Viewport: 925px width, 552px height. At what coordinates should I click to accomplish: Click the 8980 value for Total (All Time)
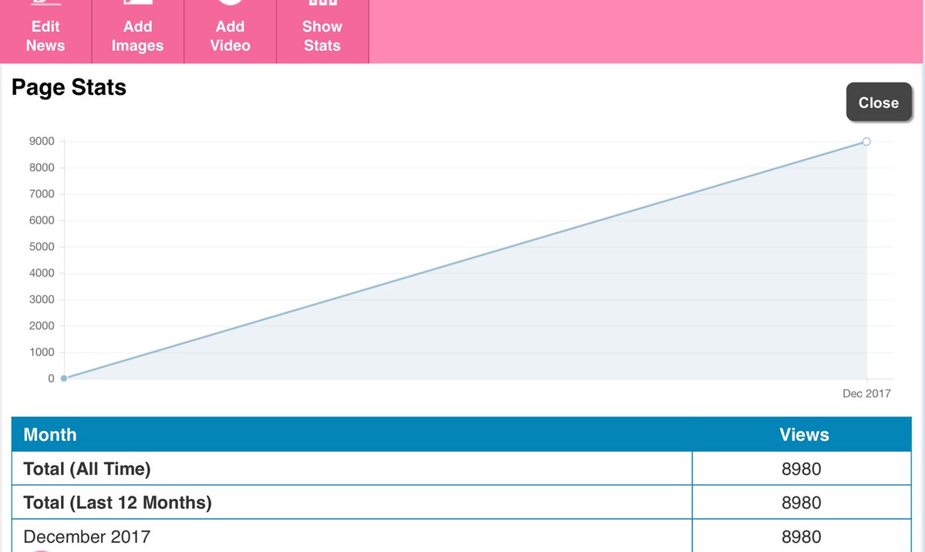(x=802, y=469)
